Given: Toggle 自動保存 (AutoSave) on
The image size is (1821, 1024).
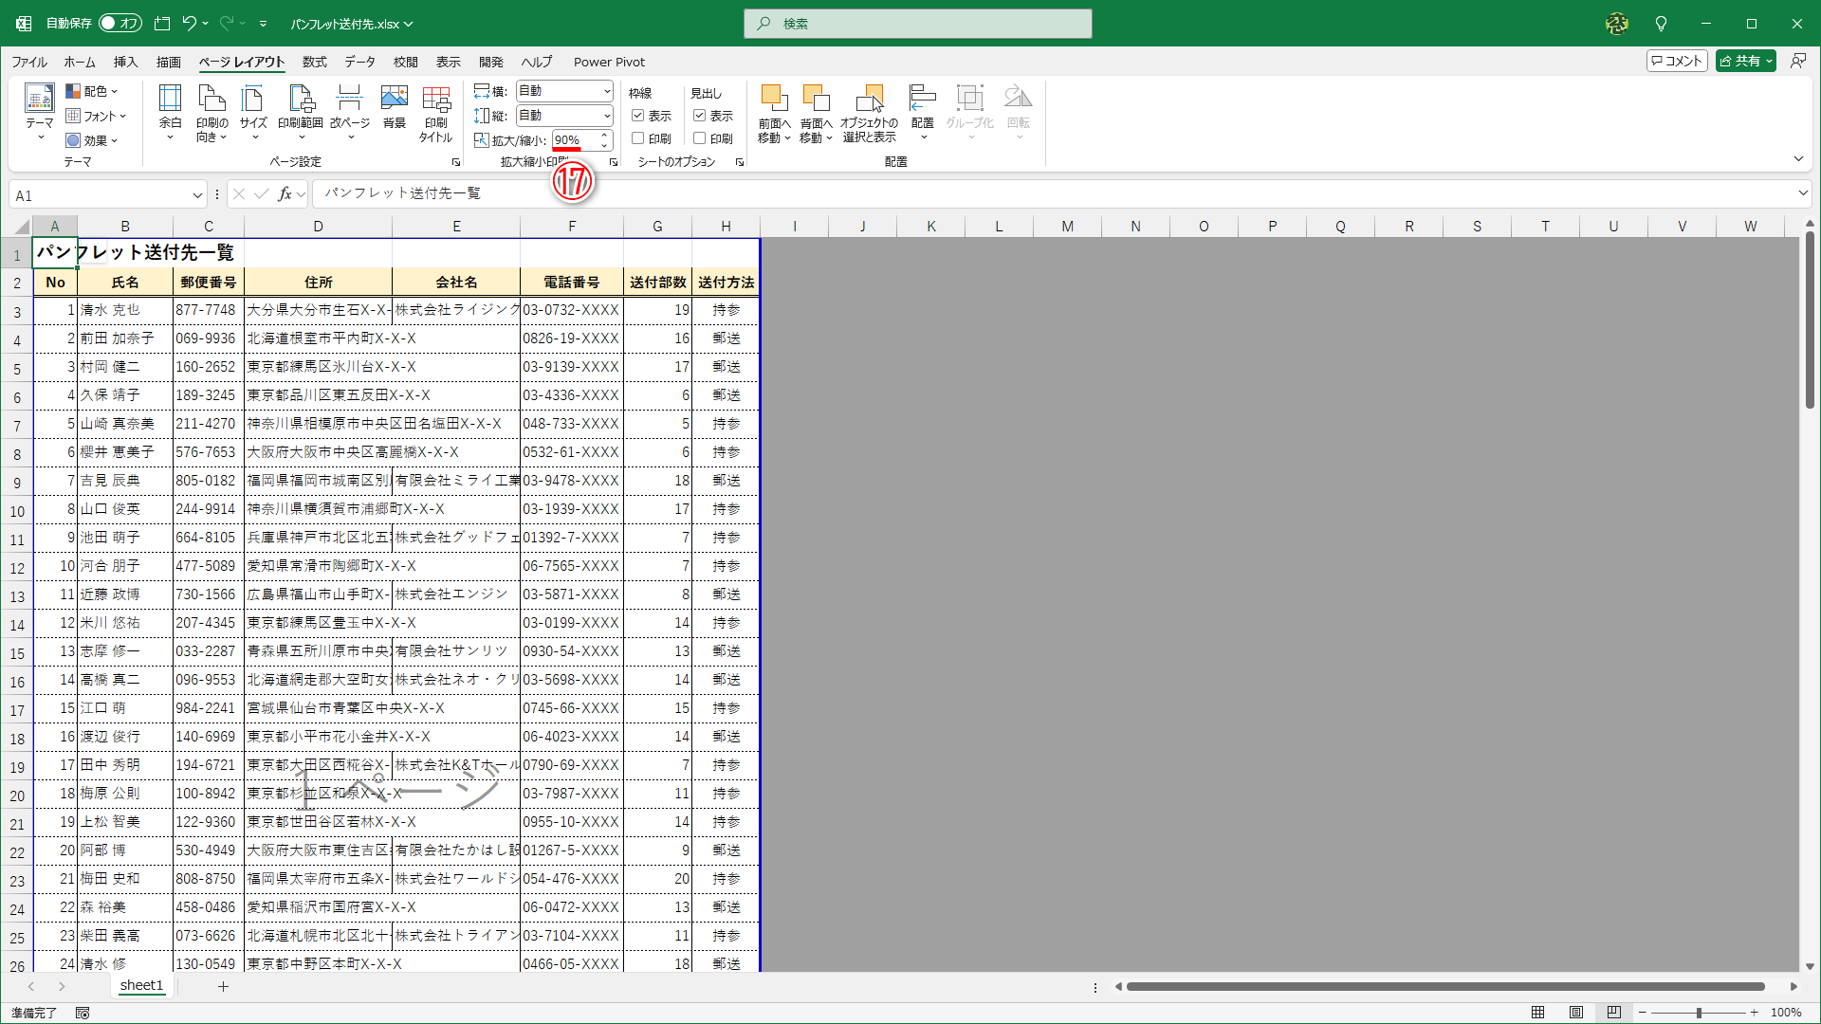Looking at the screenshot, I should (120, 23).
